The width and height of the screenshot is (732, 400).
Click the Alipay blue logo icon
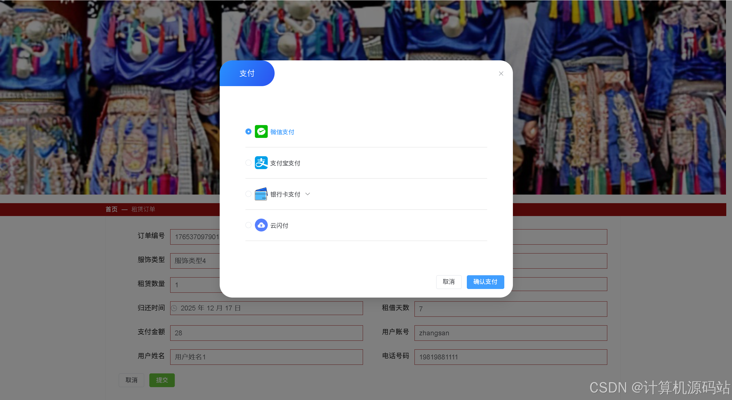click(x=261, y=163)
